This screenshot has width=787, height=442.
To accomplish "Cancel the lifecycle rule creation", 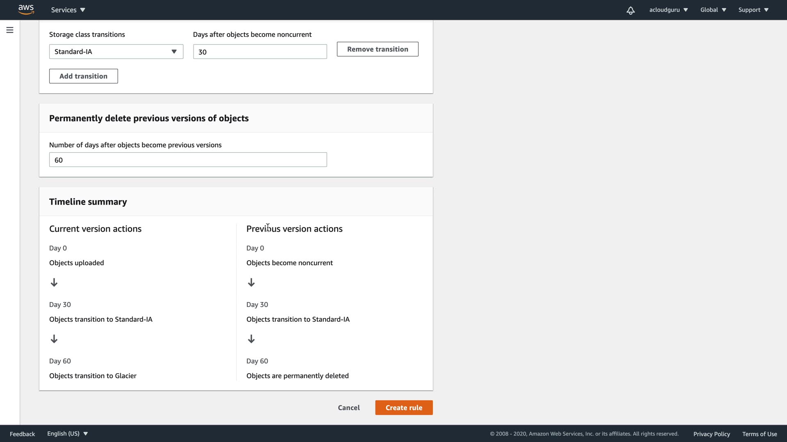I will tap(348, 408).
